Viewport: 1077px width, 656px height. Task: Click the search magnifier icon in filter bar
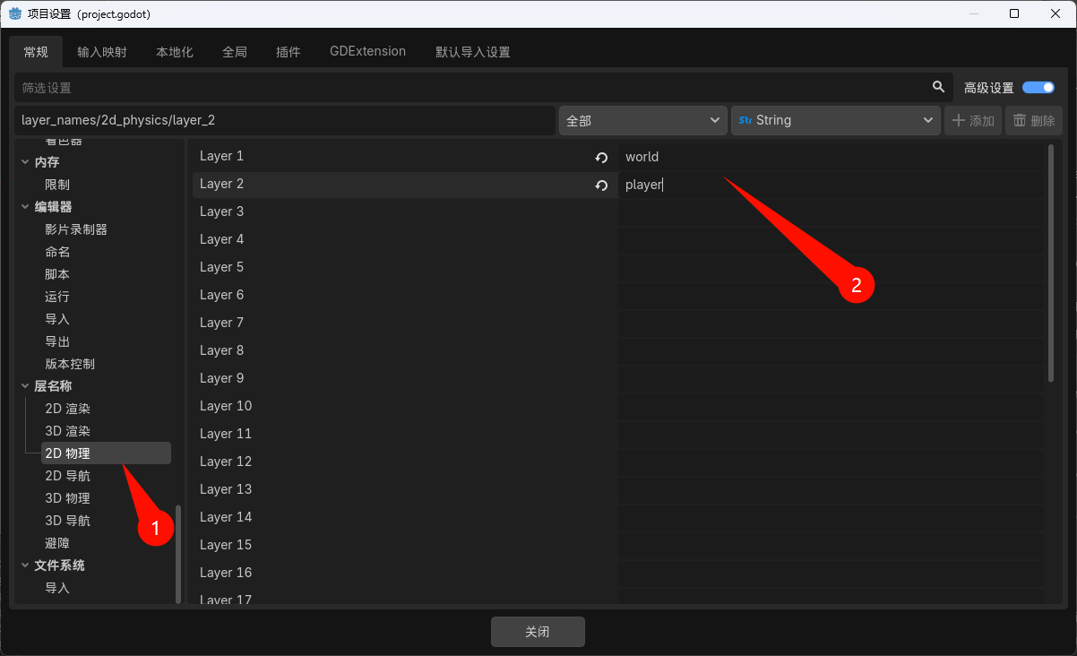[938, 87]
